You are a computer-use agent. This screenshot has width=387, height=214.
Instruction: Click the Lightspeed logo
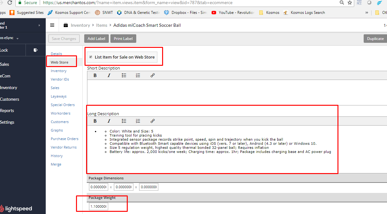point(16,209)
